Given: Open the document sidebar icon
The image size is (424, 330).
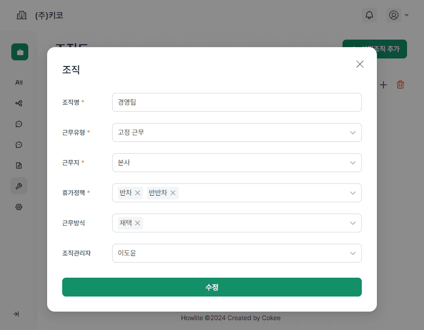Looking at the screenshot, I should 18,165.
